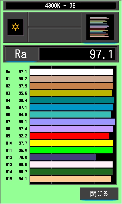This screenshot has height=204, width=122.
Task: Click the R15 peach bar
Action: tap(70, 179)
